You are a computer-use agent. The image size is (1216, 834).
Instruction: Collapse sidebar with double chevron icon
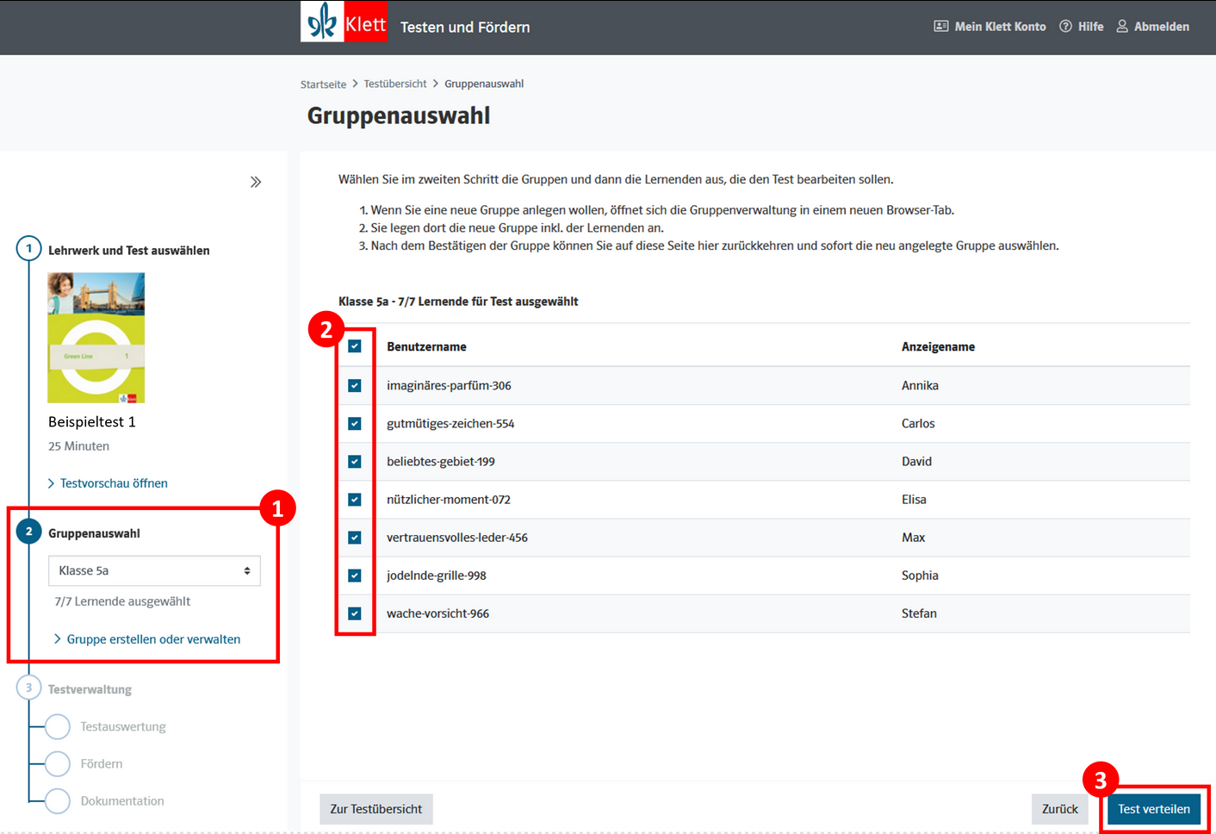[256, 182]
